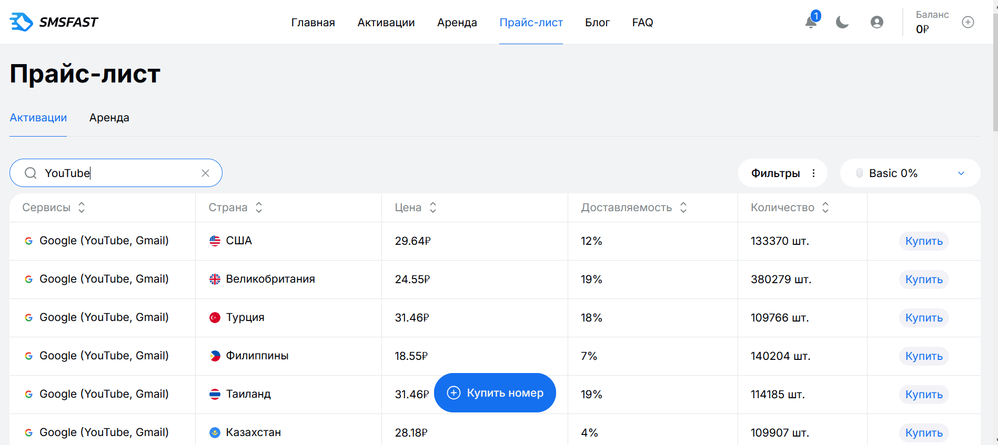Image resolution: width=998 pixels, height=445 pixels.
Task: Click the magnifier search icon
Action: pyautogui.click(x=31, y=173)
